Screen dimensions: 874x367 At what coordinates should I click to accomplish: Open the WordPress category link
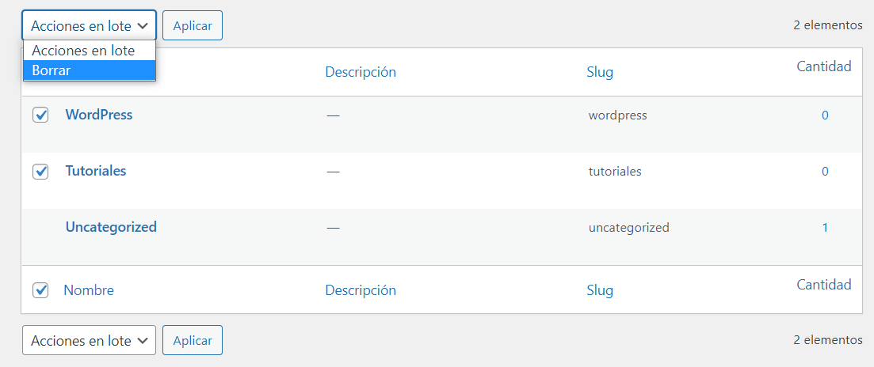pyautogui.click(x=99, y=115)
